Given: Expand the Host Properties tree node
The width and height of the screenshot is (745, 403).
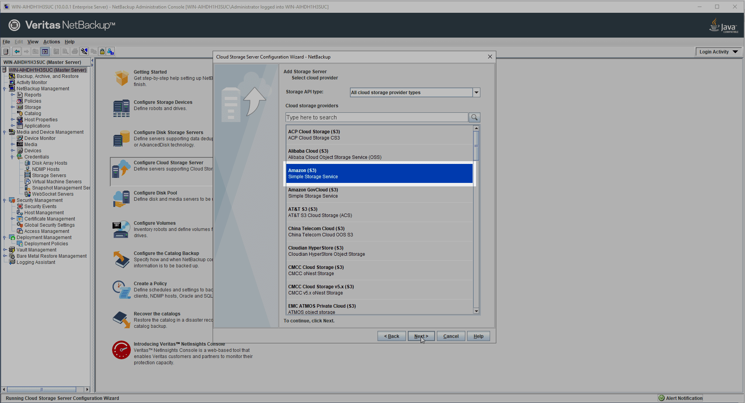Looking at the screenshot, I should pyautogui.click(x=12, y=120).
